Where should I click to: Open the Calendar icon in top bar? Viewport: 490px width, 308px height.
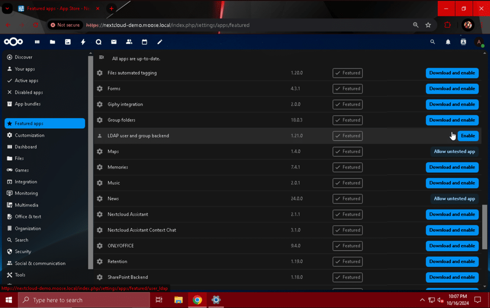(144, 42)
